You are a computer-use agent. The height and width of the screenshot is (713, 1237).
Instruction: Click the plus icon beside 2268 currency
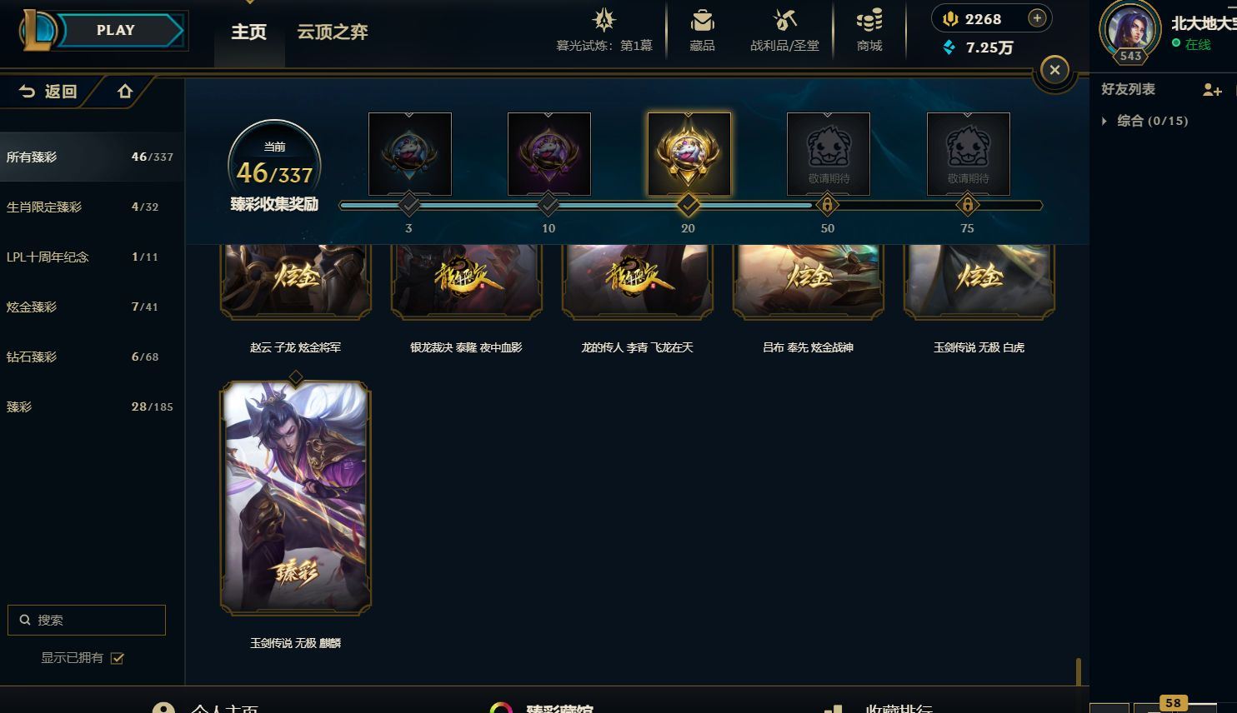tap(1037, 18)
